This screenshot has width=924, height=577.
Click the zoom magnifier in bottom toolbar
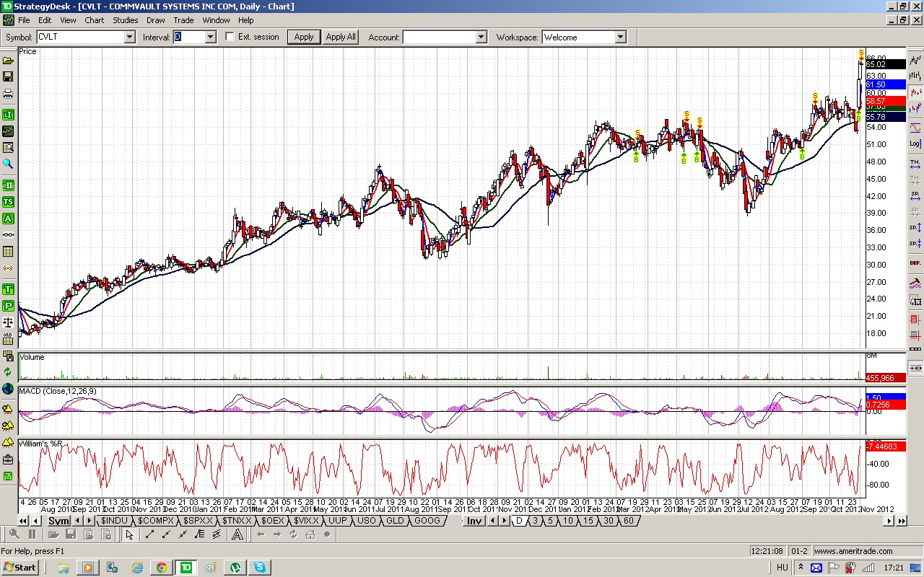pos(14,534)
